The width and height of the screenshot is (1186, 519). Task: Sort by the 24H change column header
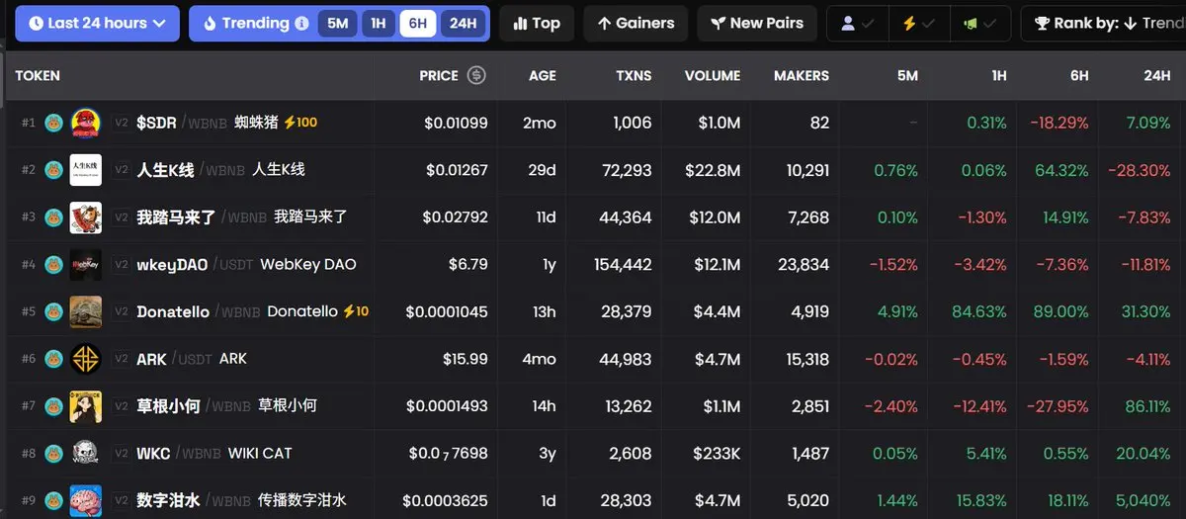coord(1157,75)
